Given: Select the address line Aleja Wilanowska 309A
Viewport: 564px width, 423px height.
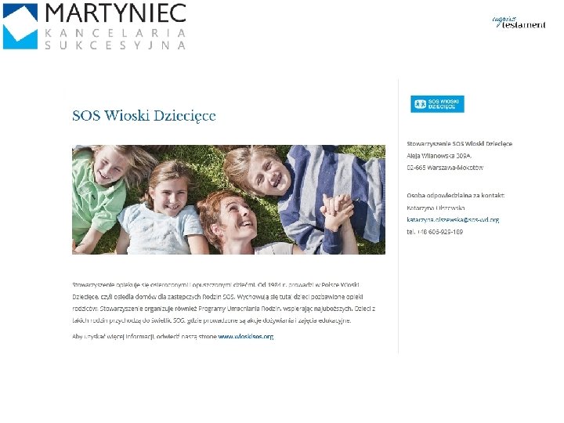Looking at the screenshot, I should pos(439,156).
